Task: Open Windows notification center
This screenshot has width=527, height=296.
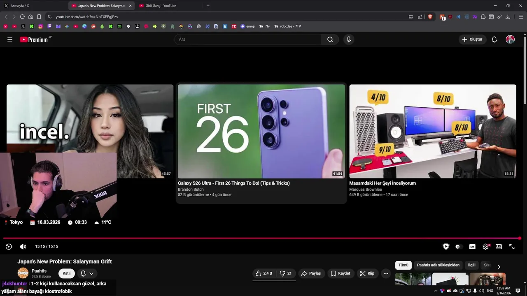Action: click(518, 291)
